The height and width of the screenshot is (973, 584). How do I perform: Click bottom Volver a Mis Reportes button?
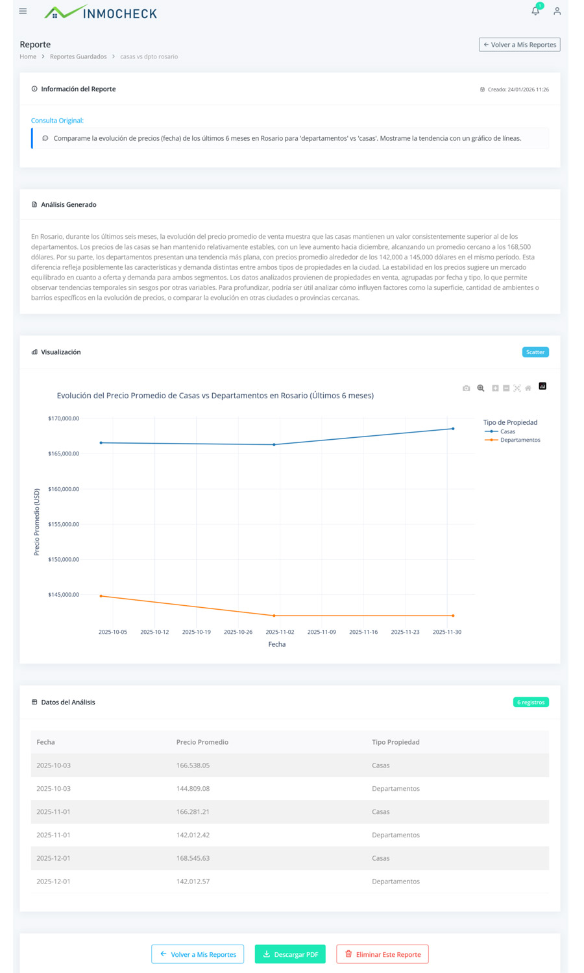coord(197,954)
